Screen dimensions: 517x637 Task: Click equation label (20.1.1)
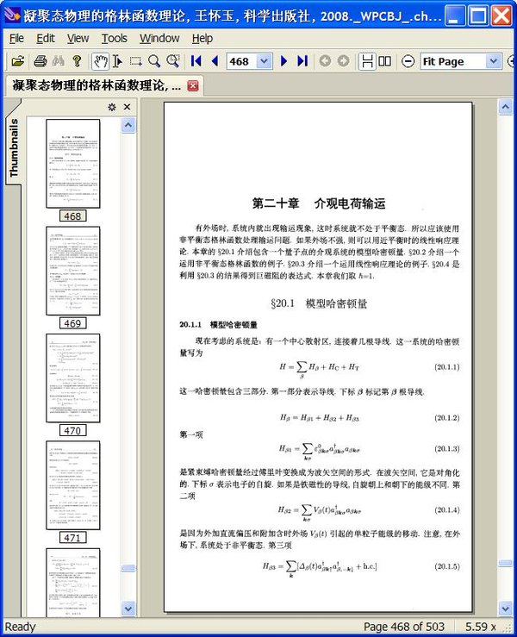coord(446,367)
